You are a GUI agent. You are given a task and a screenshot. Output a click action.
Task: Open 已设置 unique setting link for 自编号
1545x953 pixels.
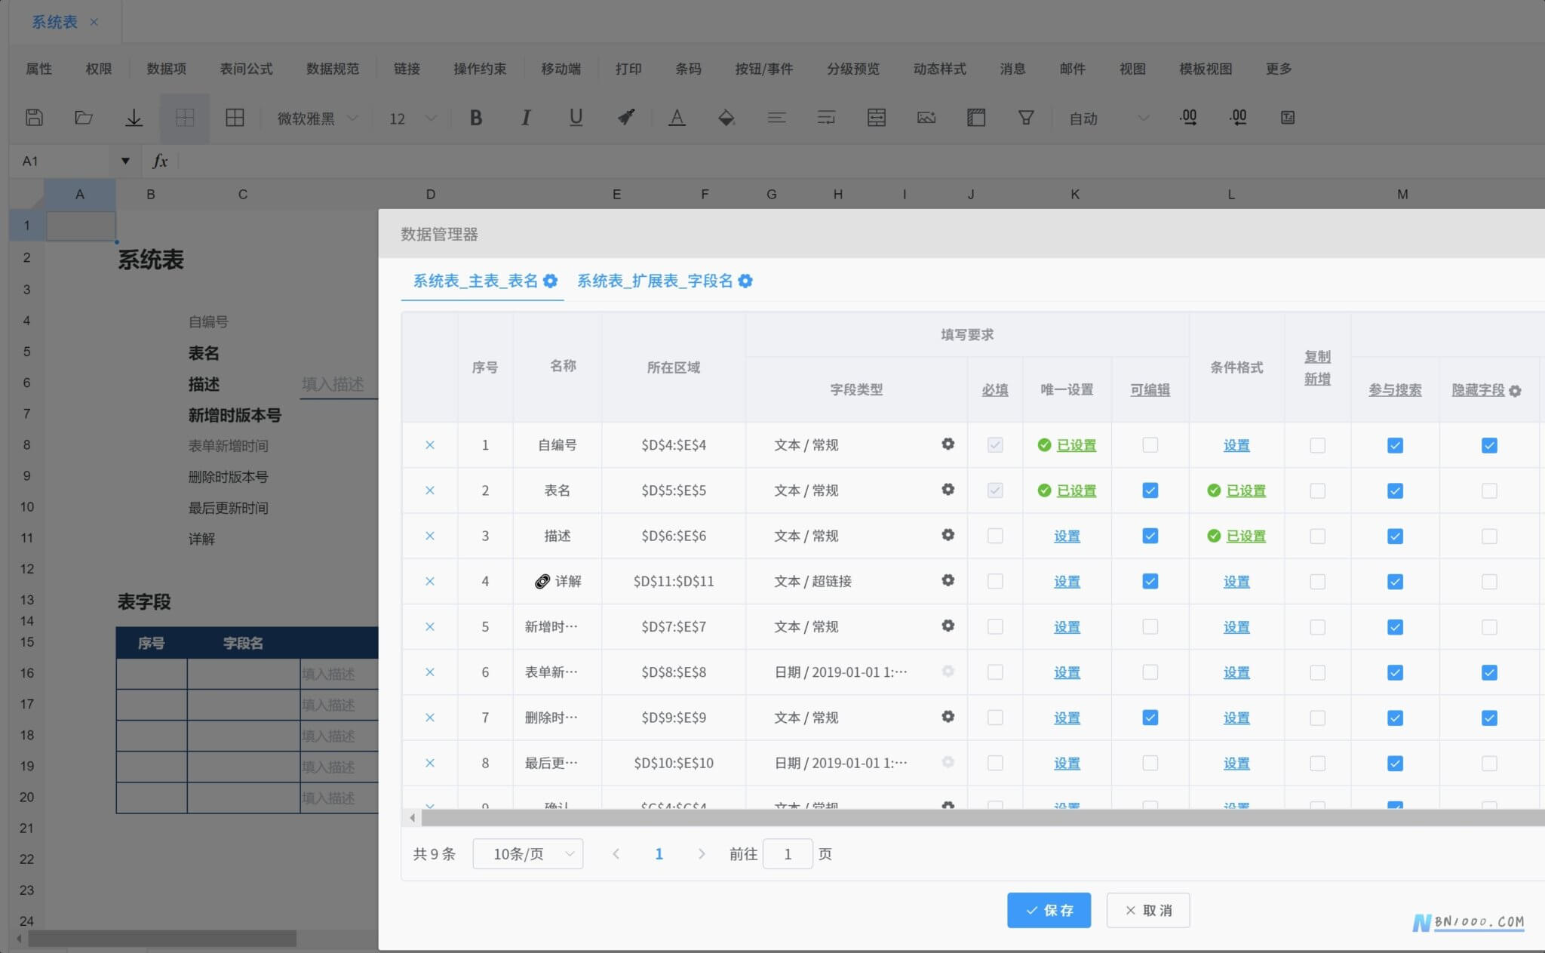point(1077,445)
